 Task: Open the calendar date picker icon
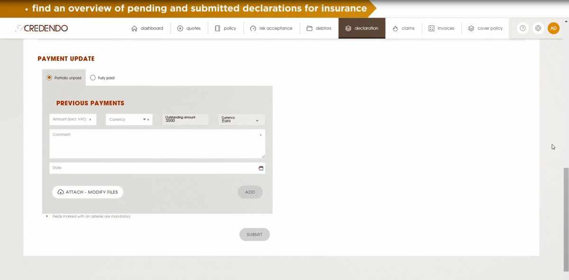[261, 168]
